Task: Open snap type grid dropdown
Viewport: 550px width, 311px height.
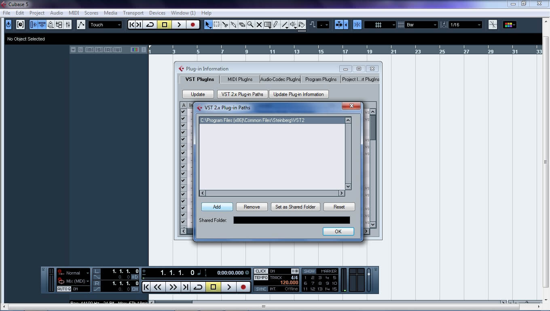Action: 380,25
